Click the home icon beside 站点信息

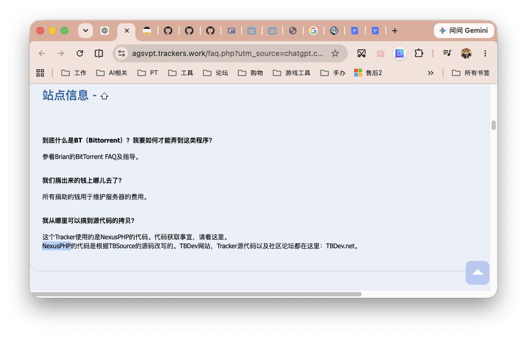click(105, 96)
